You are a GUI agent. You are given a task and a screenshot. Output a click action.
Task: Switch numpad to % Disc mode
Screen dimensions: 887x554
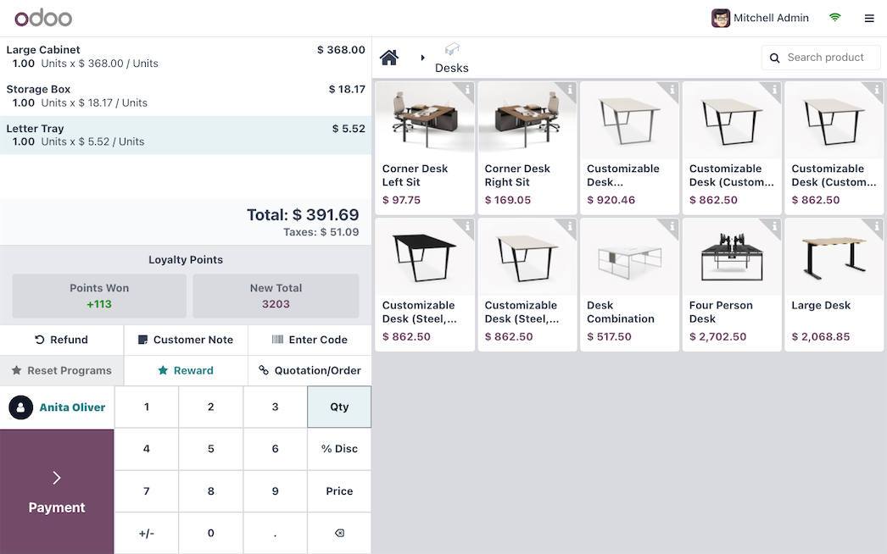(338, 449)
